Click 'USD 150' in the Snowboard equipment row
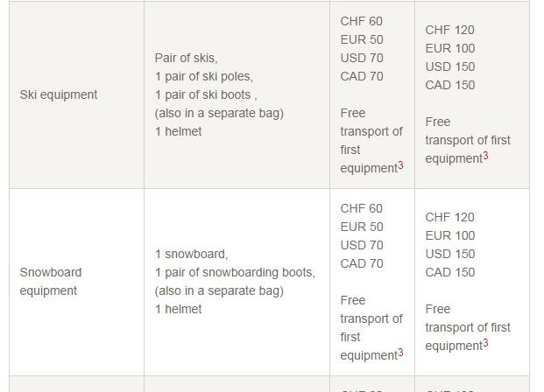Viewport: 544px width, 392px height. point(449,254)
